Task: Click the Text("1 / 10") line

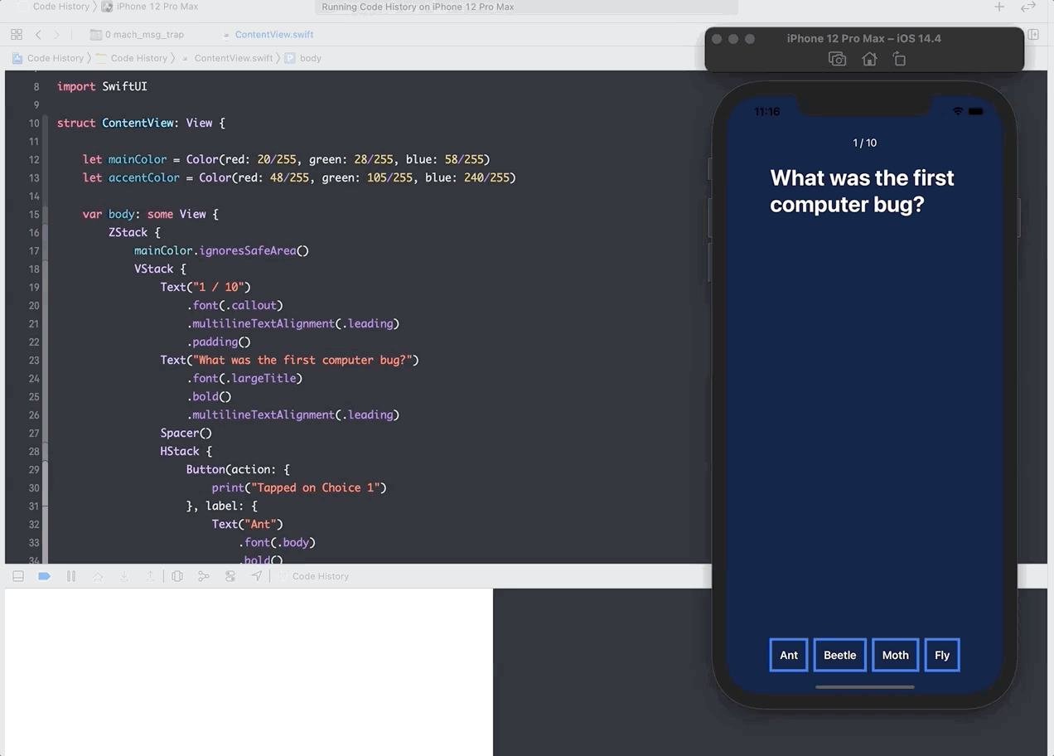Action: click(205, 287)
